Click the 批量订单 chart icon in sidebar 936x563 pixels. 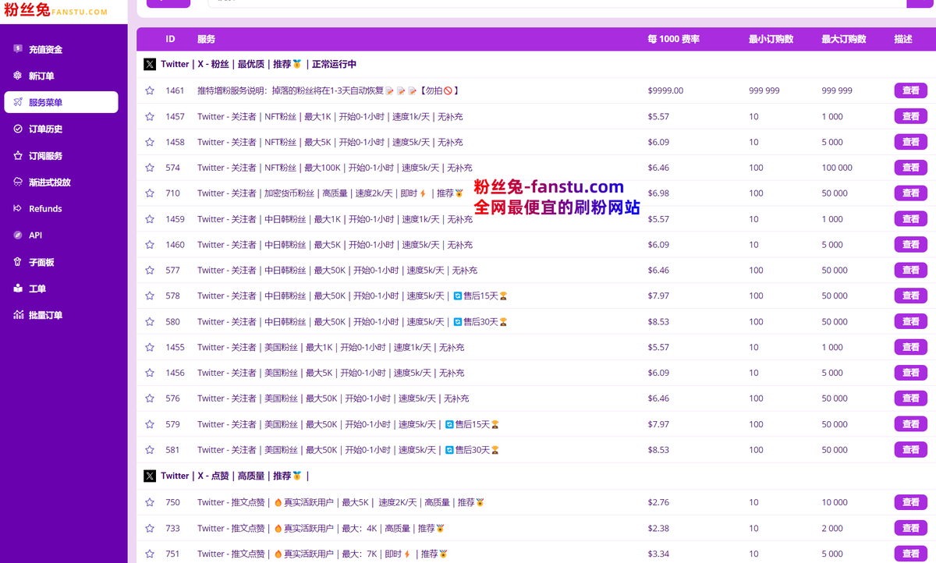coord(18,315)
